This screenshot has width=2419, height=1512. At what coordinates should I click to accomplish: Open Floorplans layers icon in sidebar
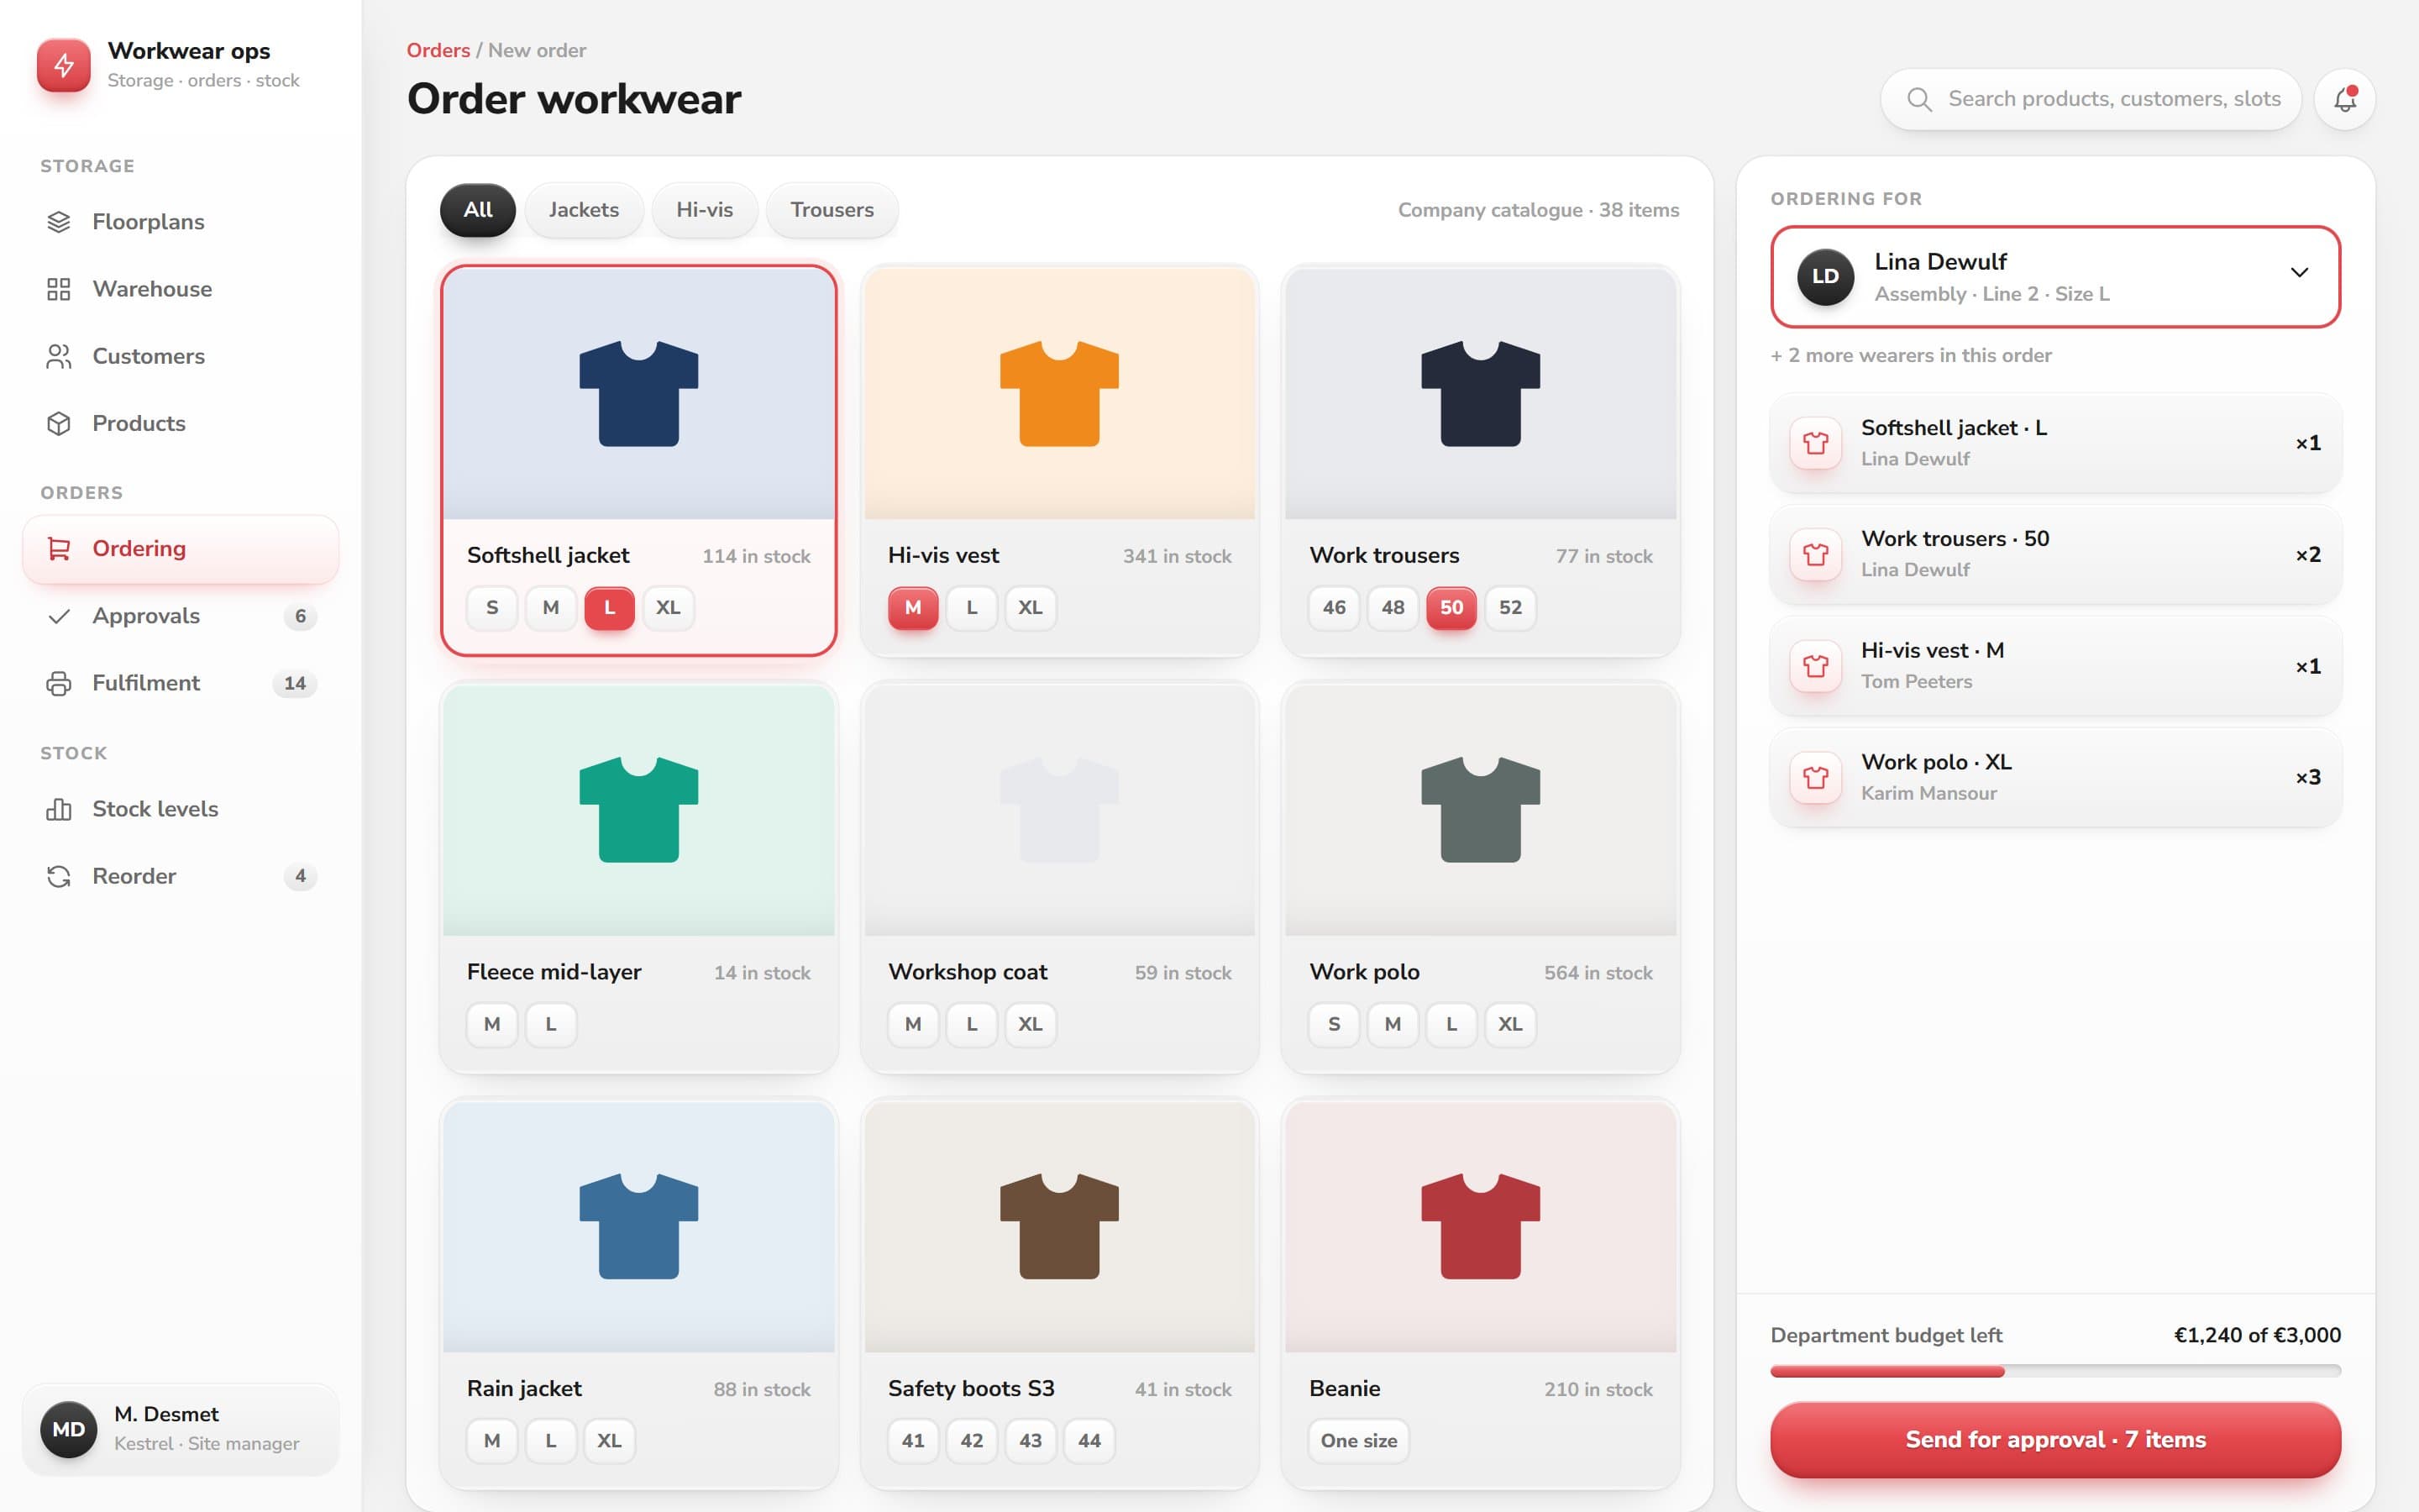[x=59, y=222]
